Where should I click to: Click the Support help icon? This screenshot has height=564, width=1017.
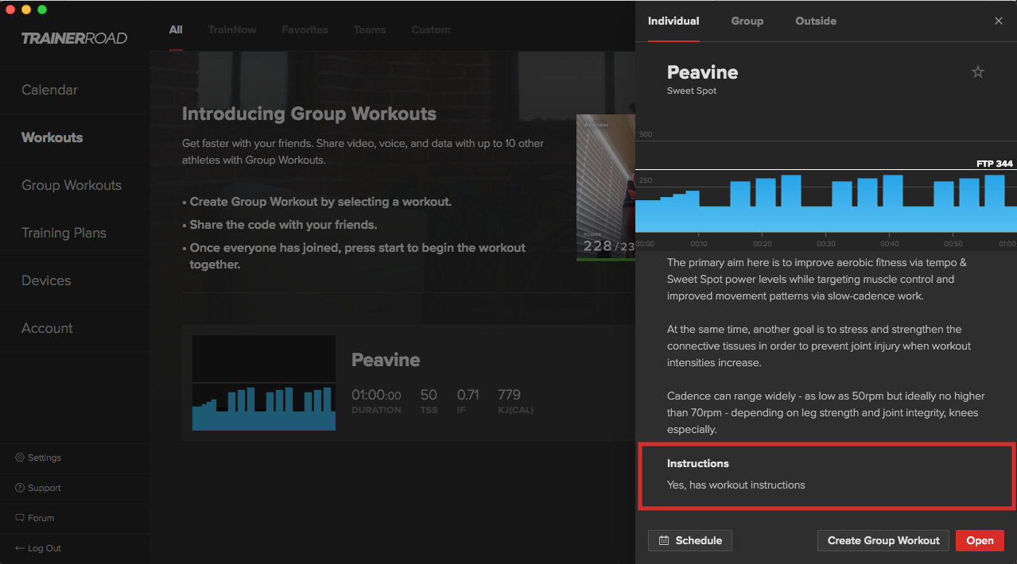click(19, 488)
